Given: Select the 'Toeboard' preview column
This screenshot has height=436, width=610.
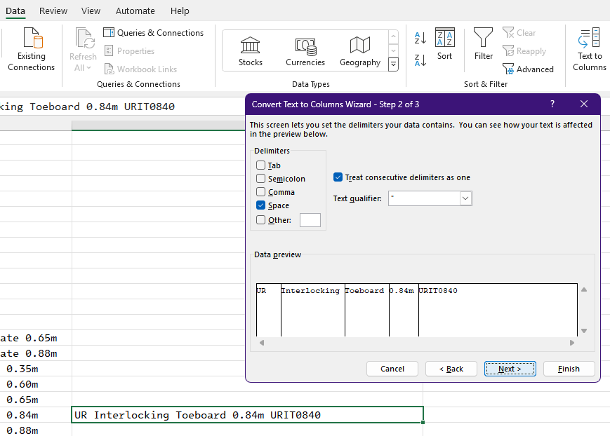Looking at the screenshot, I should (x=367, y=309).
